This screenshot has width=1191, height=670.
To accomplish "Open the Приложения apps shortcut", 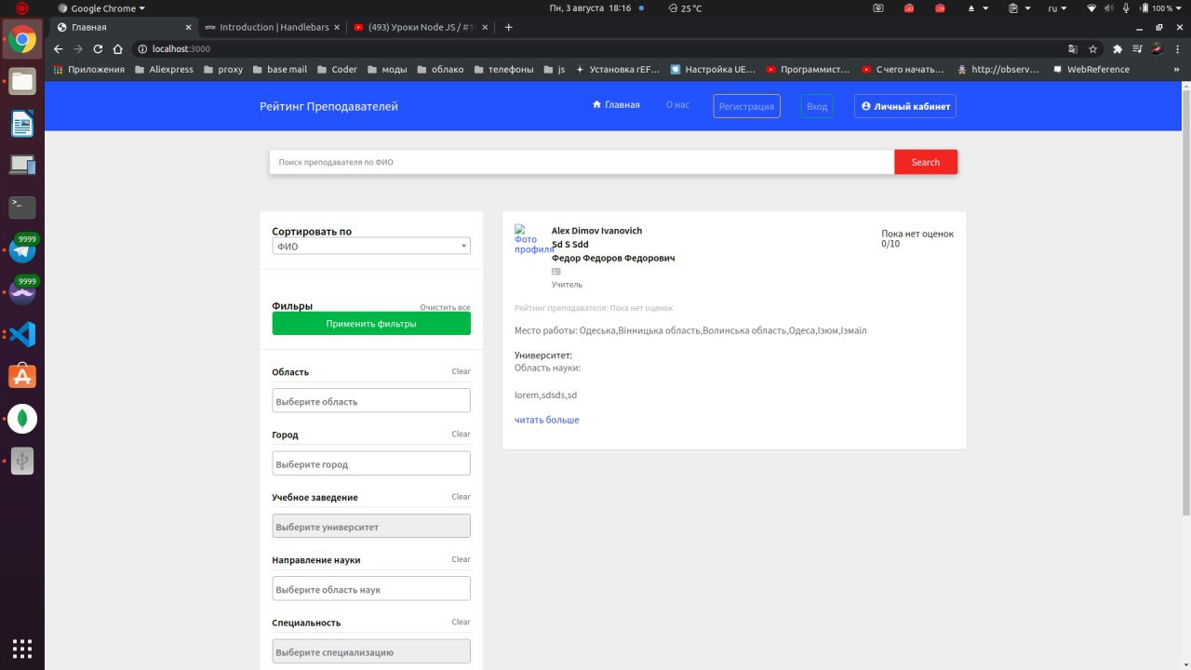I will coord(88,69).
